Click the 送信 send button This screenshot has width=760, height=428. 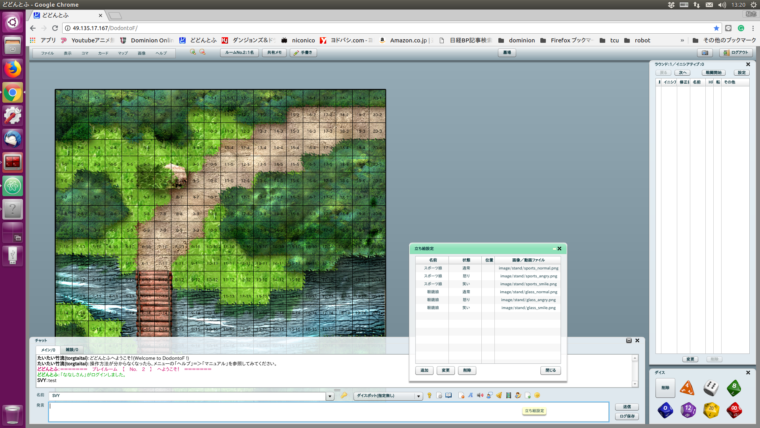(627, 407)
